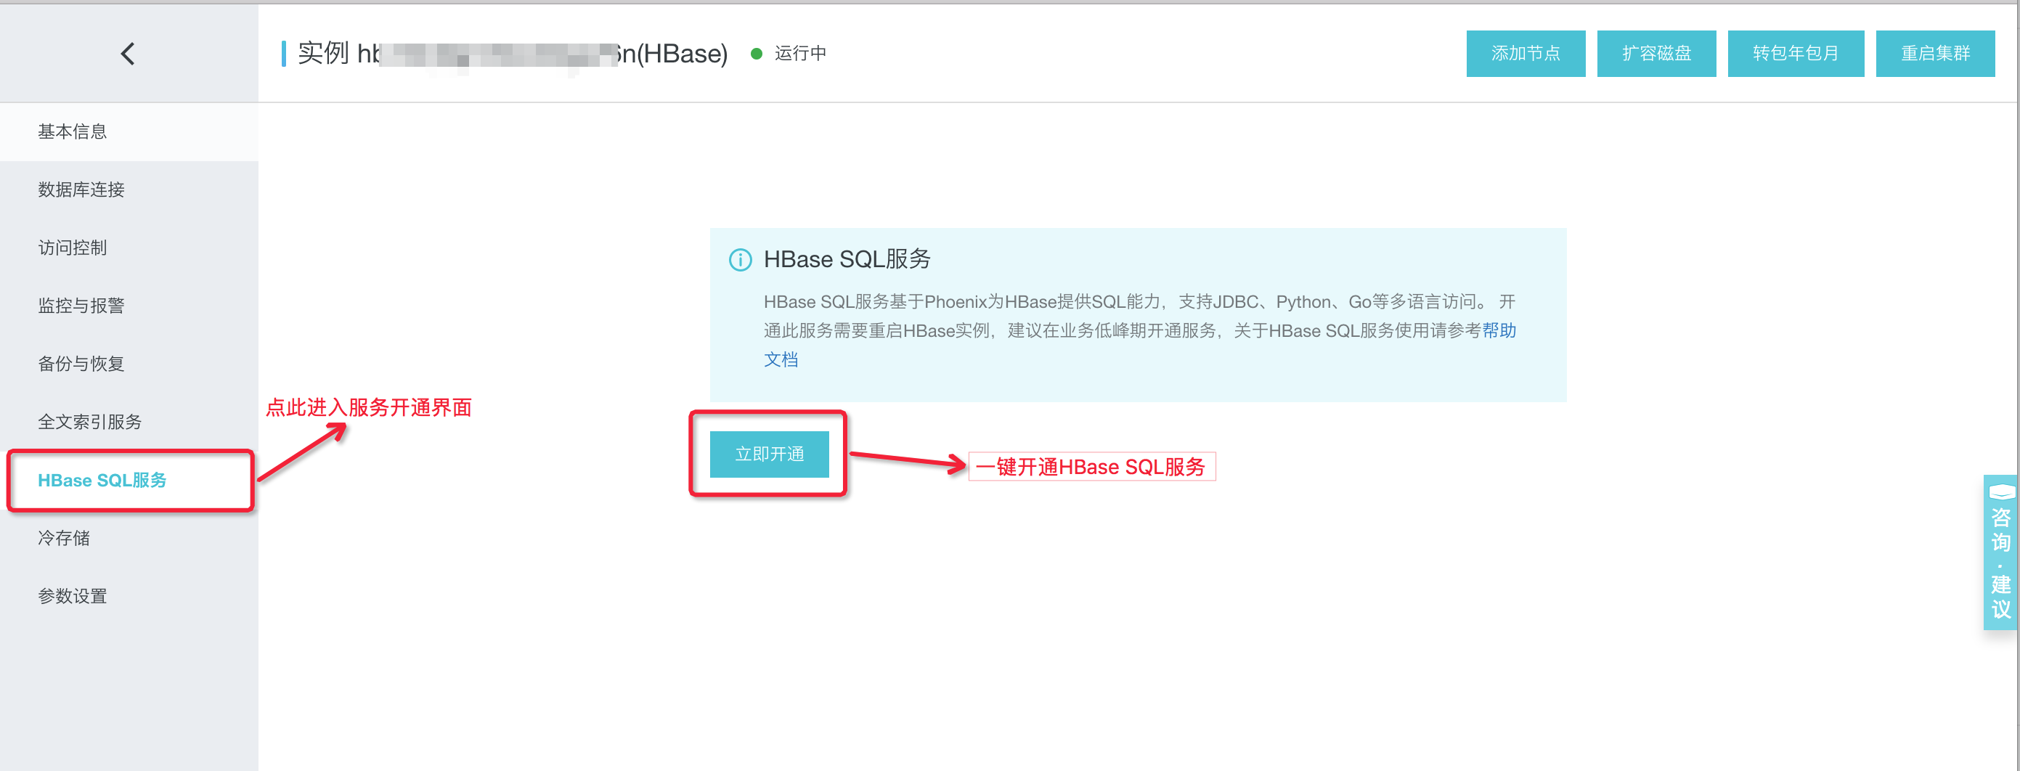This screenshot has width=2020, height=771.
Task: Open the 帮助文档 link
Action: 1499,331
